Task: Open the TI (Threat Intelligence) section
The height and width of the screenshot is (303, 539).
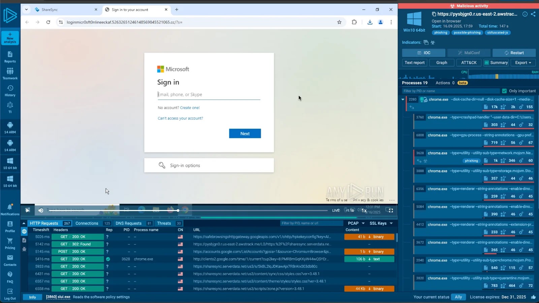Action: click(10, 107)
